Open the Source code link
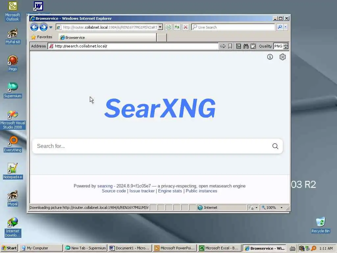Screen dimensions: 337x253 114,191
